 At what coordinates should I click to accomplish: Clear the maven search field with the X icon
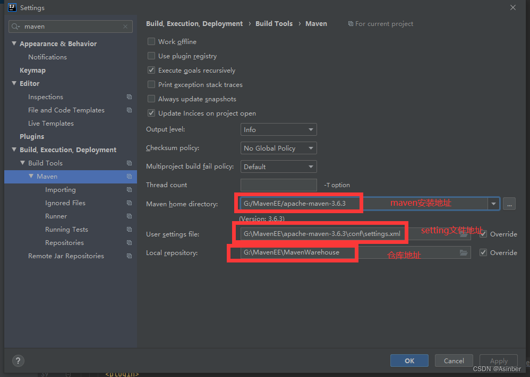coord(125,27)
